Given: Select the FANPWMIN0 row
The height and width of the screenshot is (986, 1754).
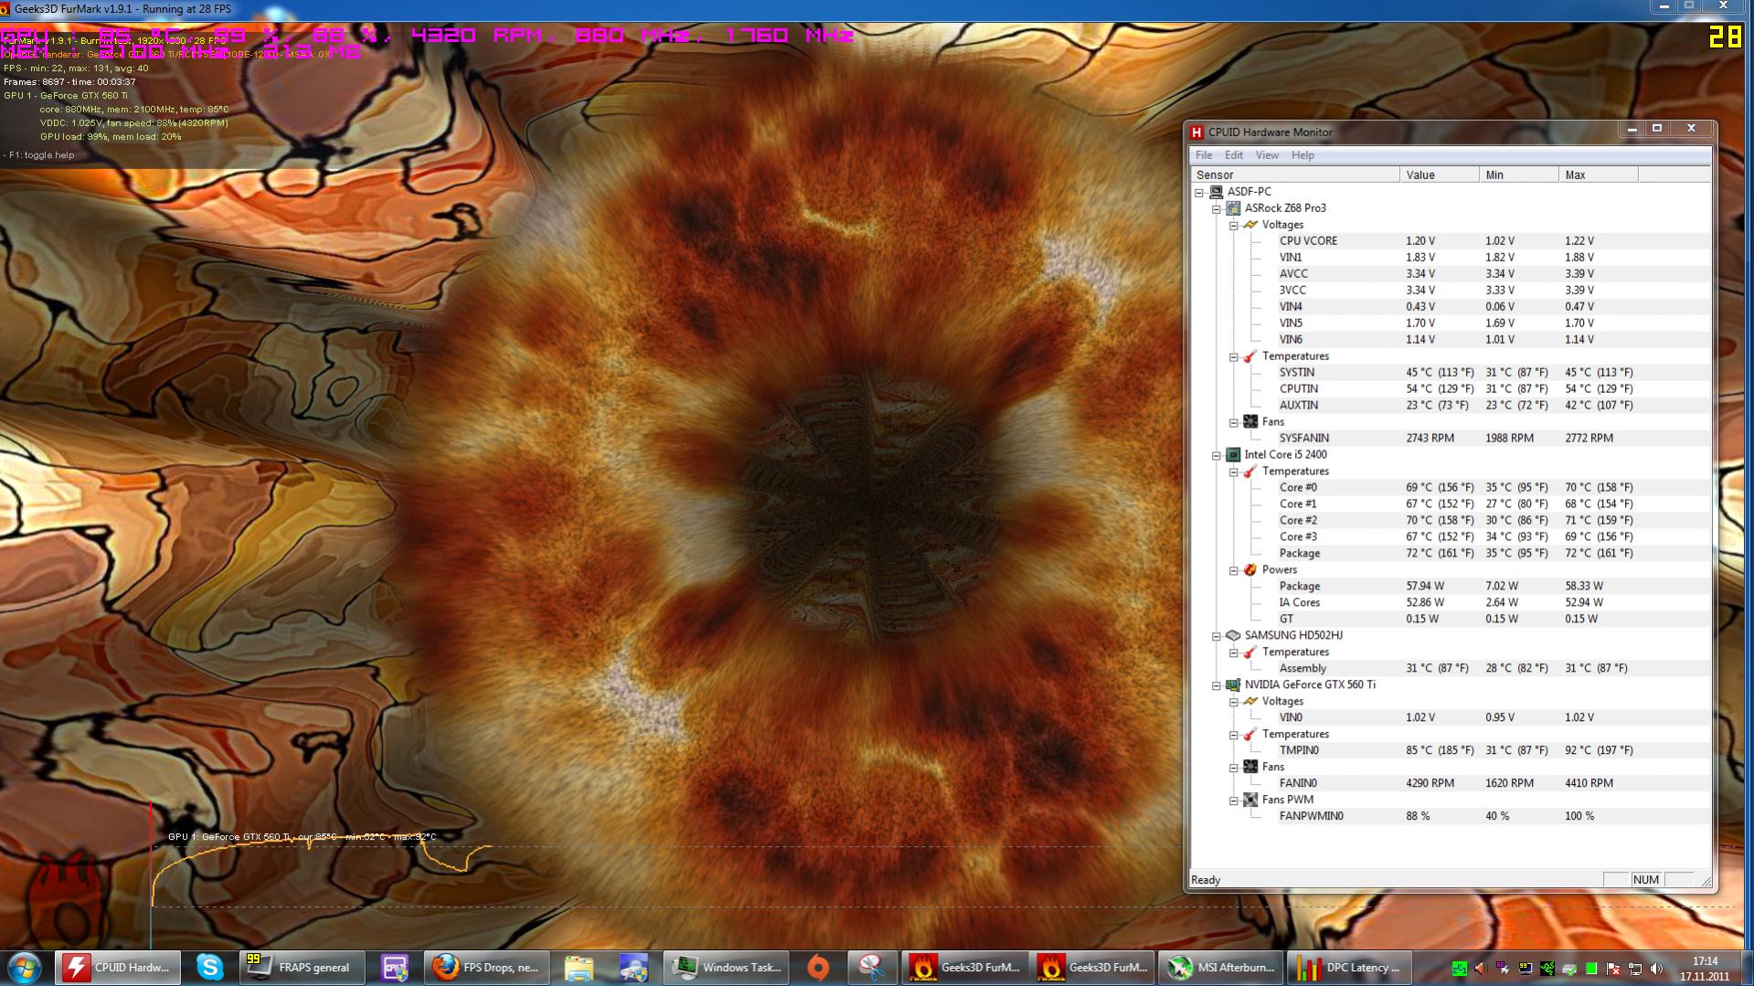Looking at the screenshot, I should 1493,817.
